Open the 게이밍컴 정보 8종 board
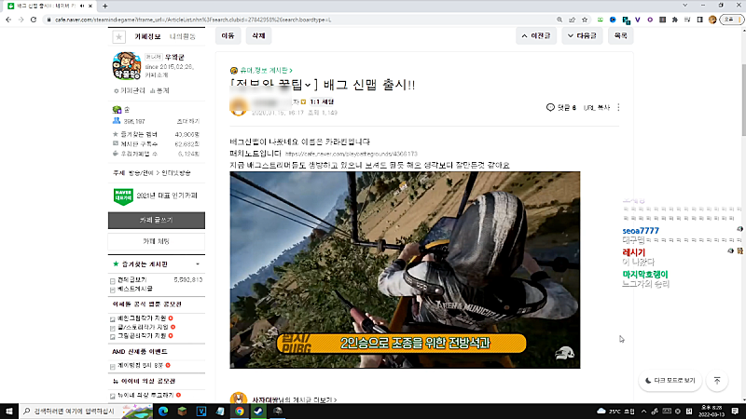This screenshot has height=419, width=746. (x=141, y=365)
